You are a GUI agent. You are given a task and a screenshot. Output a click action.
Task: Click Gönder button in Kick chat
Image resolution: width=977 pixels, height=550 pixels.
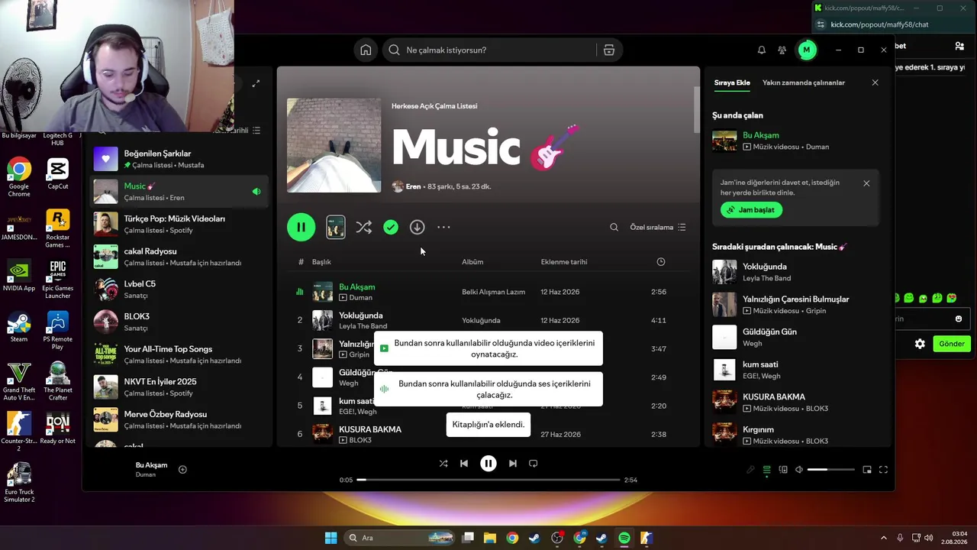click(951, 344)
